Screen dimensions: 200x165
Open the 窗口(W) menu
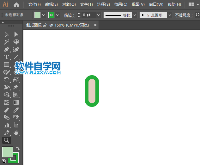156,4
